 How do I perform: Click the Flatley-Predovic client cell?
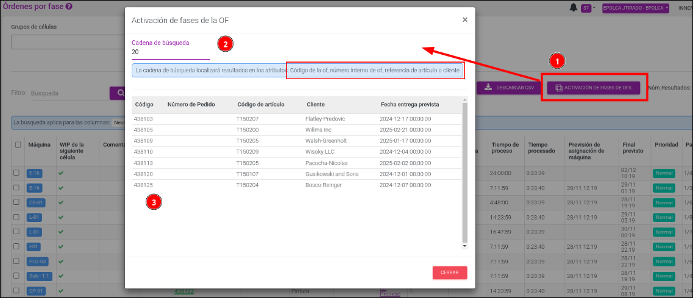[x=325, y=119]
